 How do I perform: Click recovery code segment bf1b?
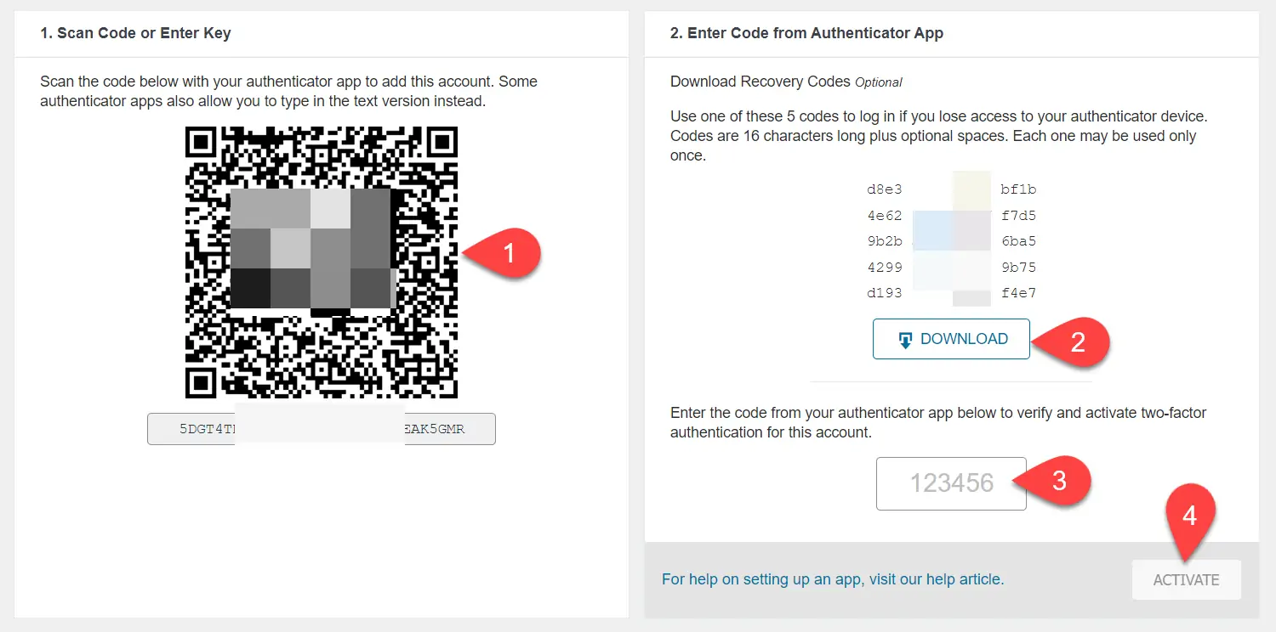(1018, 189)
